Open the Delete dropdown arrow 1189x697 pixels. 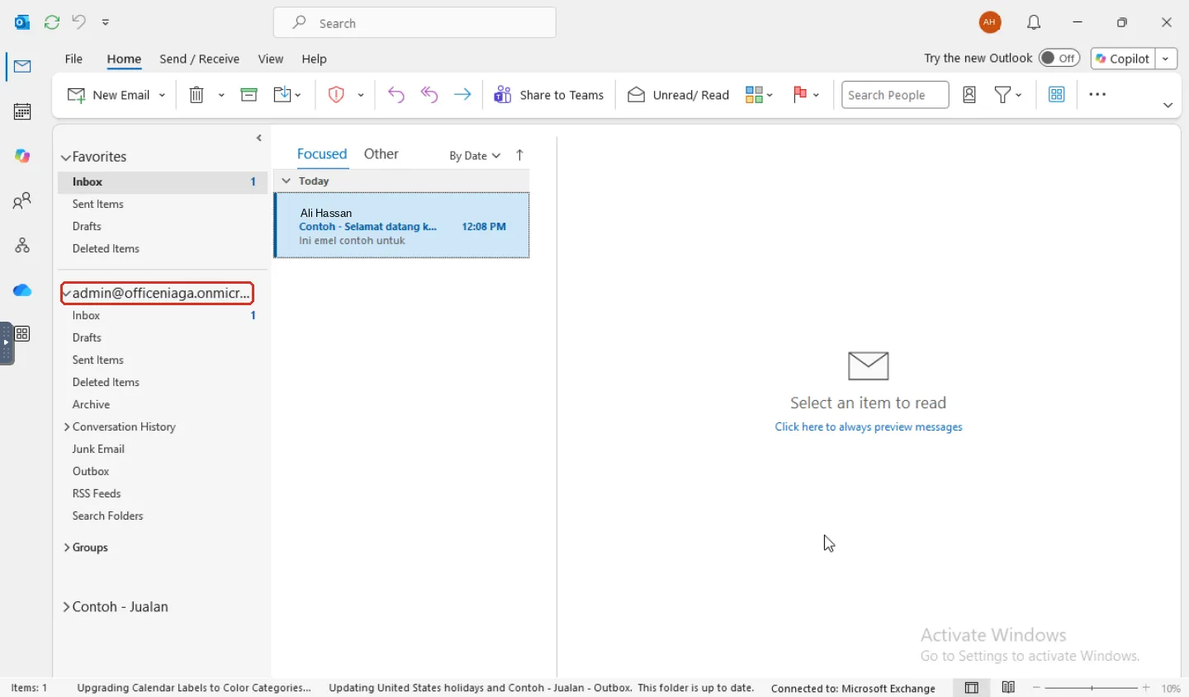[x=221, y=95]
